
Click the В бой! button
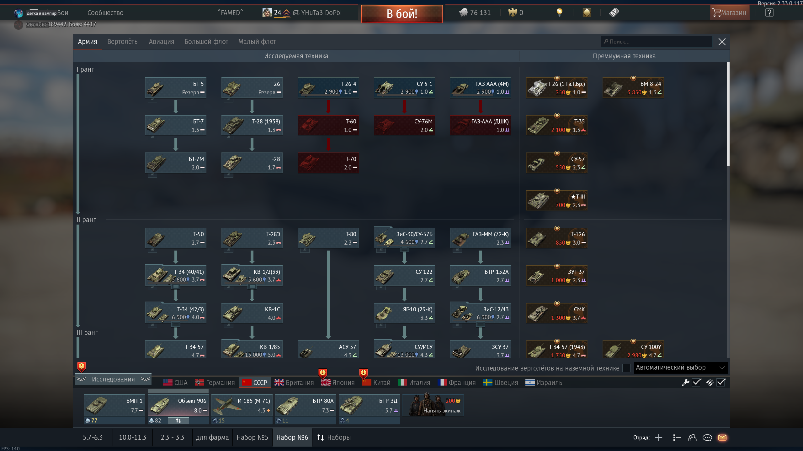402,13
